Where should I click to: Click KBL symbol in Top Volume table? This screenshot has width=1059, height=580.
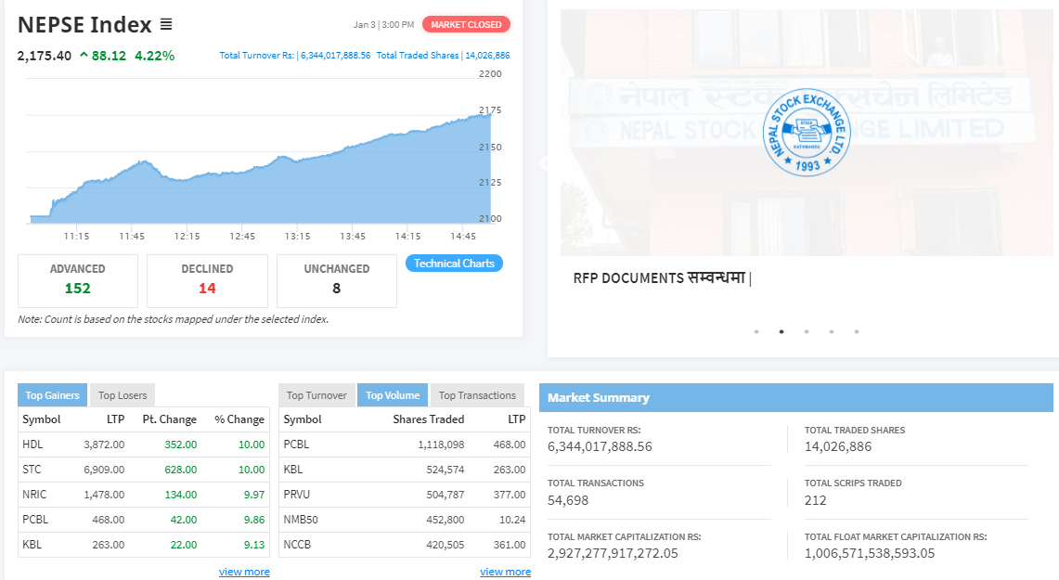click(293, 470)
